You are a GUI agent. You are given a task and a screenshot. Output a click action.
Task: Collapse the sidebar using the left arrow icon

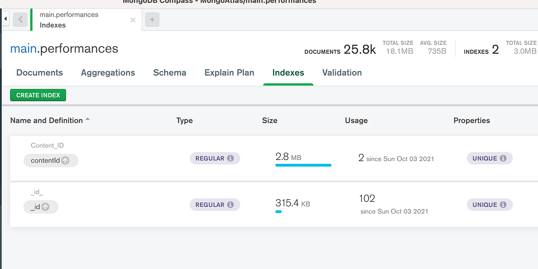coord(4,18)
